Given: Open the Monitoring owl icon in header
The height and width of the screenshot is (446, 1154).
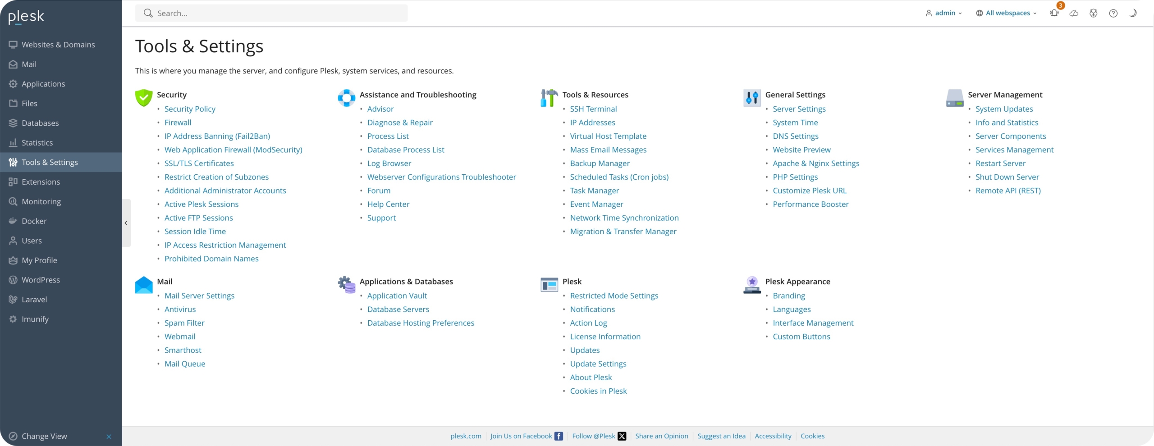Looking at the screenshot, I should 1094,13.
